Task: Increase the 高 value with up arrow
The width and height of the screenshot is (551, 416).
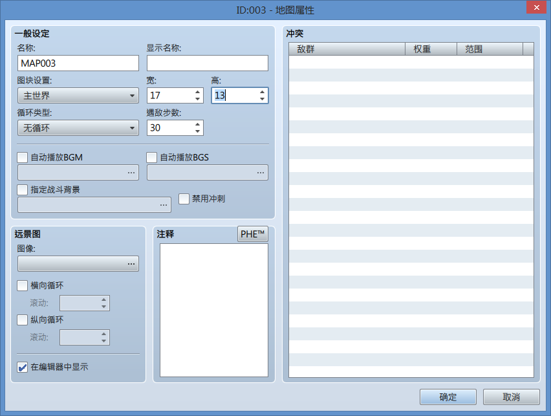Action: 262,92
